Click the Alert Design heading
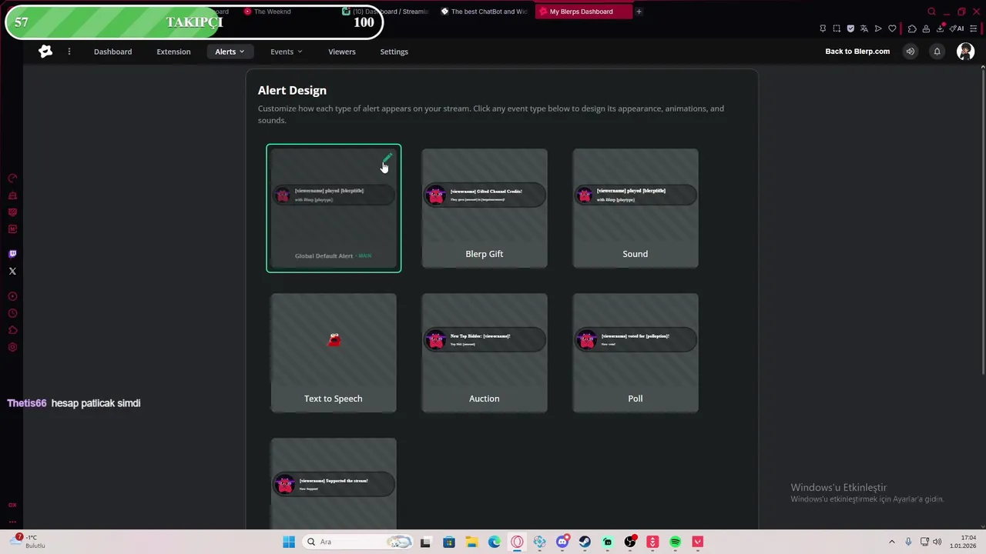Image resolution: width=986 pixels, height=554 pixels. pyautogui.click(x=292, y=90)
